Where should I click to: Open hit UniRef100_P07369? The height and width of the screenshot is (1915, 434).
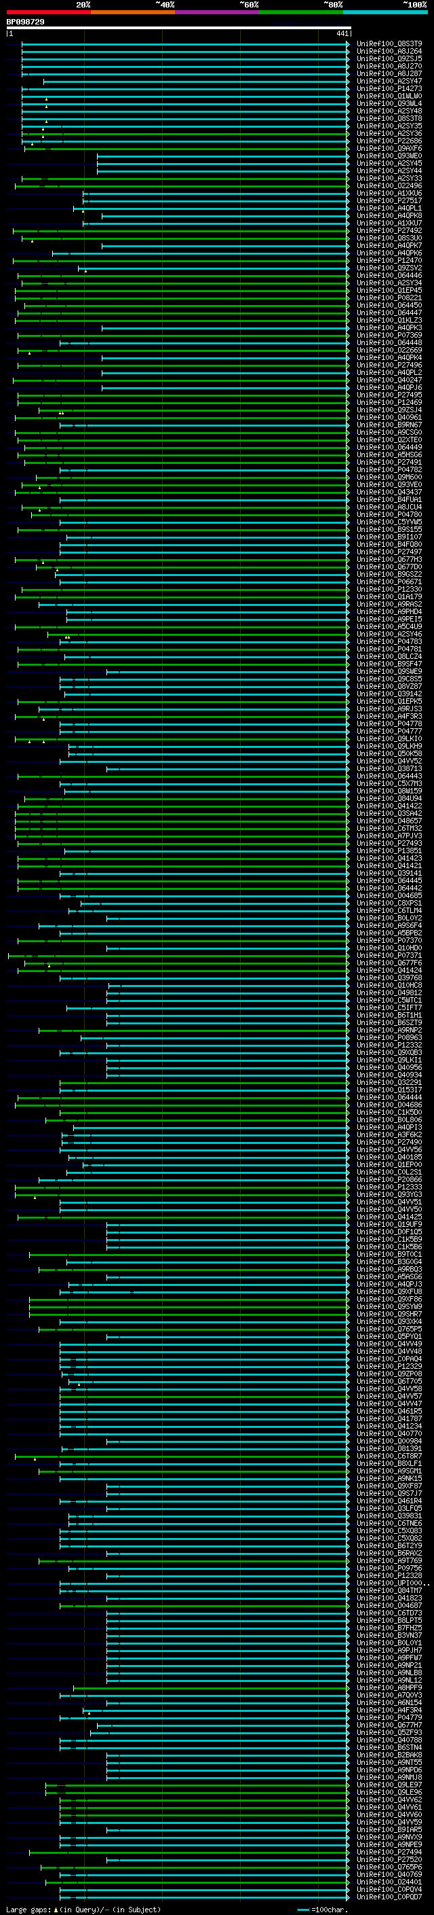pos(389,336)
